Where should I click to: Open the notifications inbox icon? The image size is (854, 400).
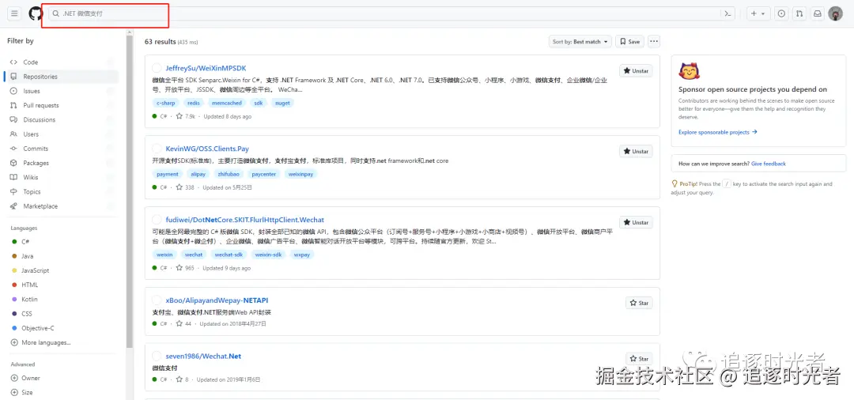click(x=818, y=13)
